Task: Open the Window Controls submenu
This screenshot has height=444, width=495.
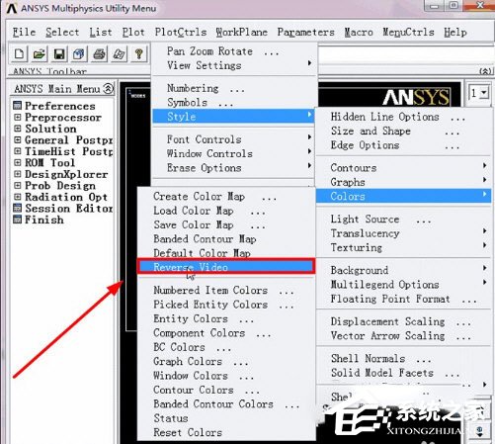Action: coord(234,153)
